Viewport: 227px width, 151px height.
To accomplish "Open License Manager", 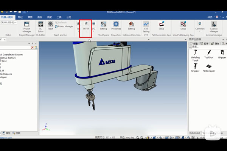I will [x=214, y=27].
